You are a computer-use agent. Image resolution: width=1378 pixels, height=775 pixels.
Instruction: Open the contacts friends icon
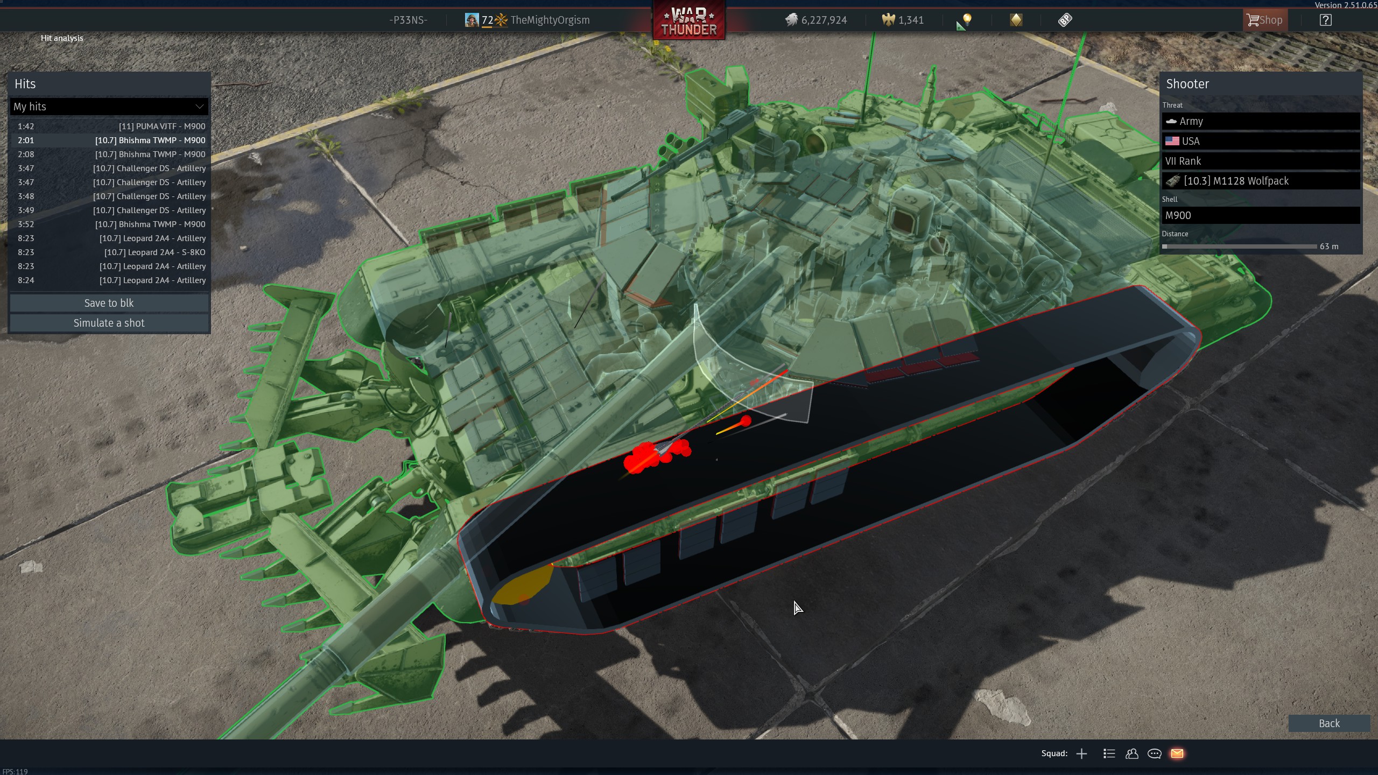click(x=1131, y=753)
